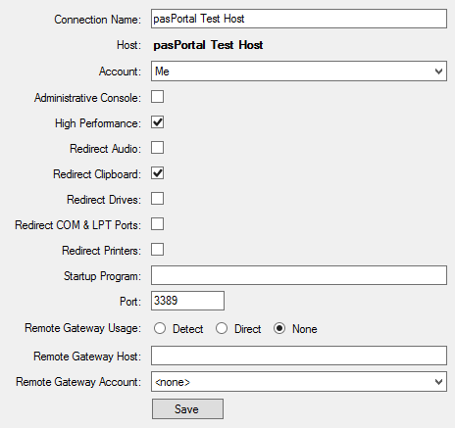Expand the Remote Gateway Account dropdown
This screenshot has height=428, width=455.
click(x=299, y=381)
